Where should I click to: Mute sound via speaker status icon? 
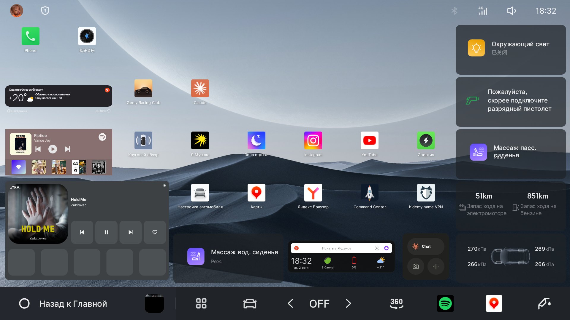511,11
